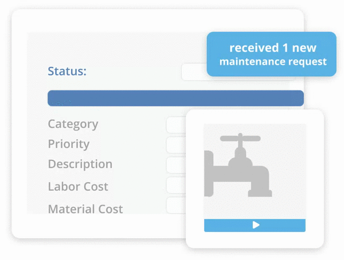Click the Labor Cost label
The width and height of the screenshot is (344, 260).
coord(78,186)
